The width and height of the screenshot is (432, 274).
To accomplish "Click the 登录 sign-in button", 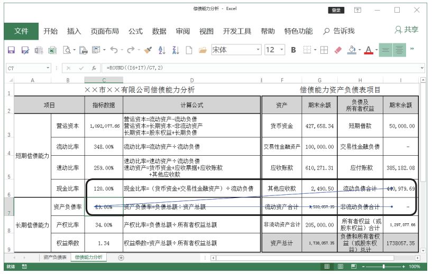I will 336,10.
